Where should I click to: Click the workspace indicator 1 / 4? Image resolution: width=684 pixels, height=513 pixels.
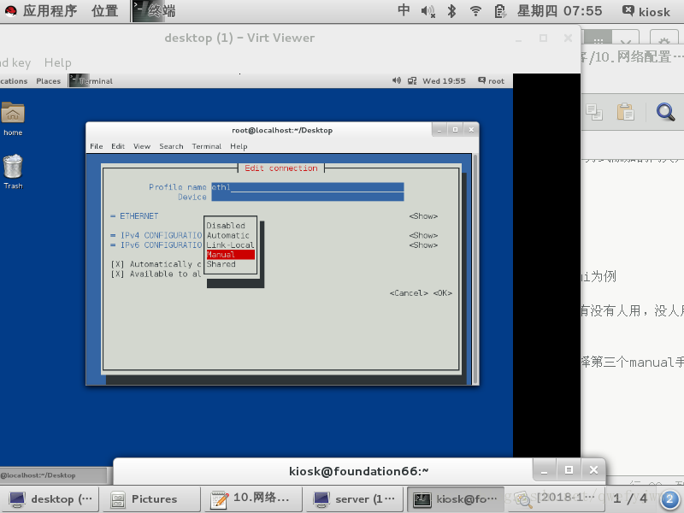pyautogui.click(x=629, y=498)
